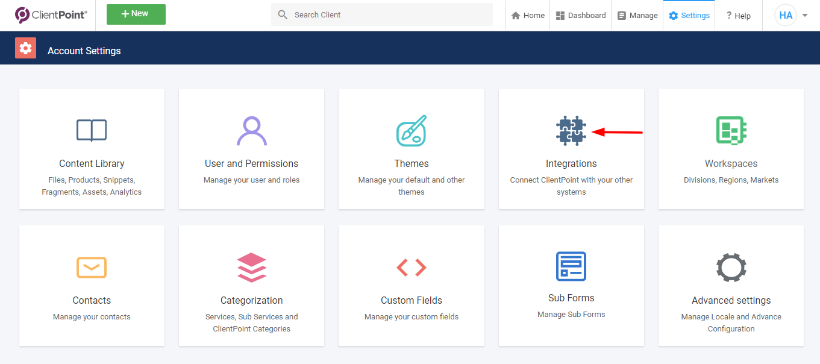
Task: Open the Sub Forms form icon
Action: coord(571,266)
